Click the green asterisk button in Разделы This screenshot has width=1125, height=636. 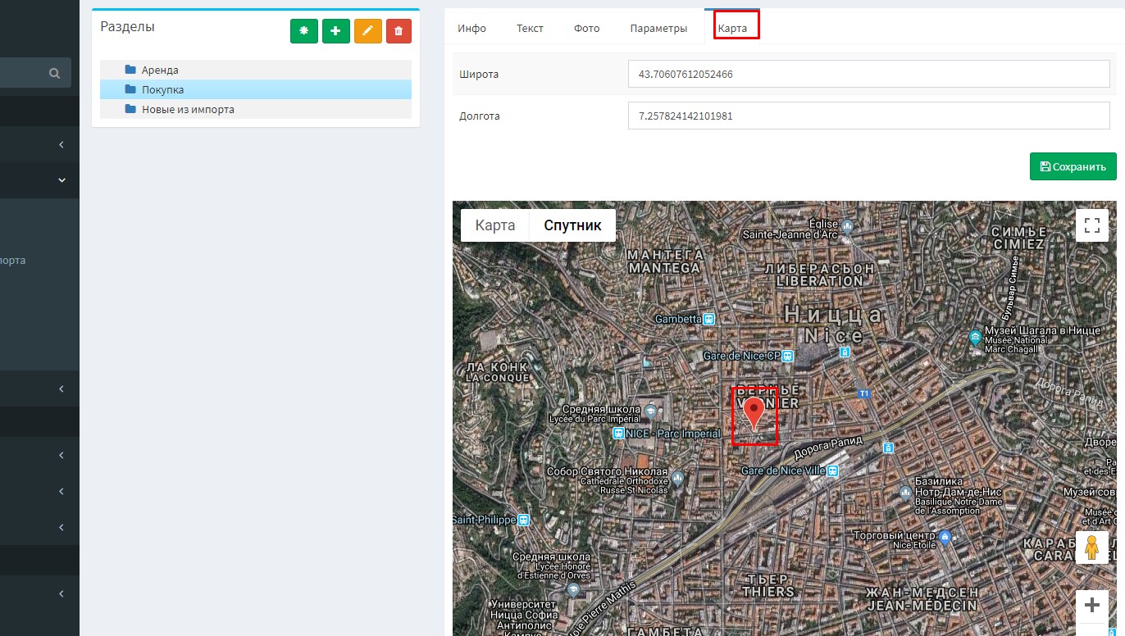tap(303, 31)
